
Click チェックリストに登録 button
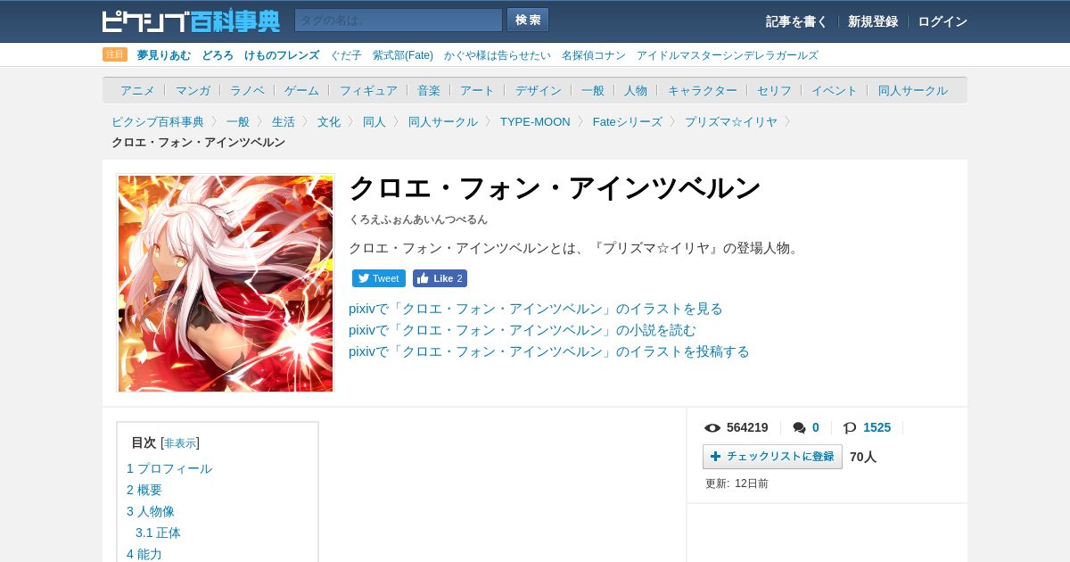tap(772, 457)
